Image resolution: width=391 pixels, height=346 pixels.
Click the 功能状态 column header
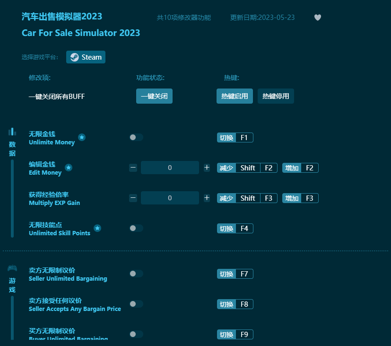click(150, 78)
